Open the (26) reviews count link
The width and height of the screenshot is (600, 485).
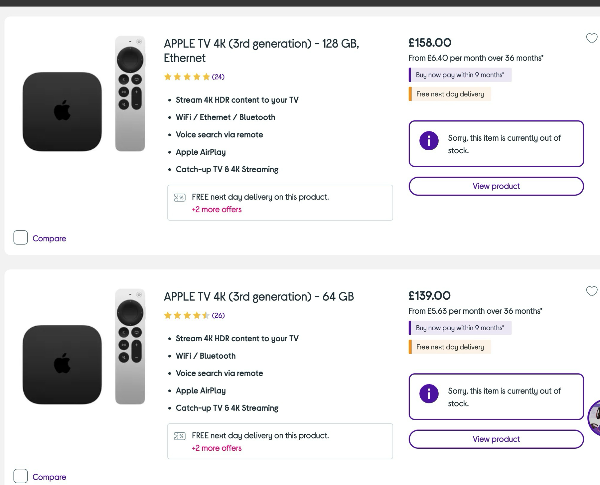point(218,316)
